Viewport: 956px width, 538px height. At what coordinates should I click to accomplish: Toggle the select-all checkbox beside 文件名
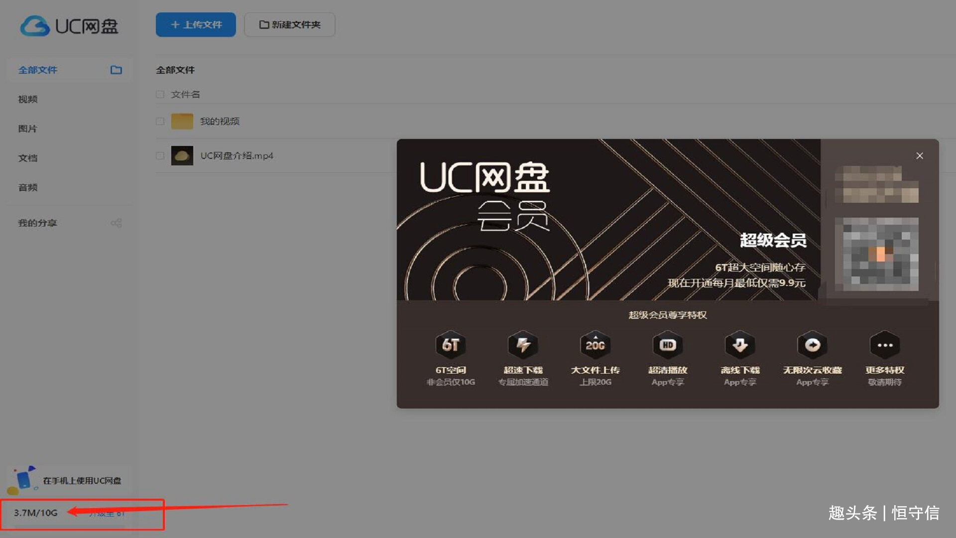[x=160, y=94]
